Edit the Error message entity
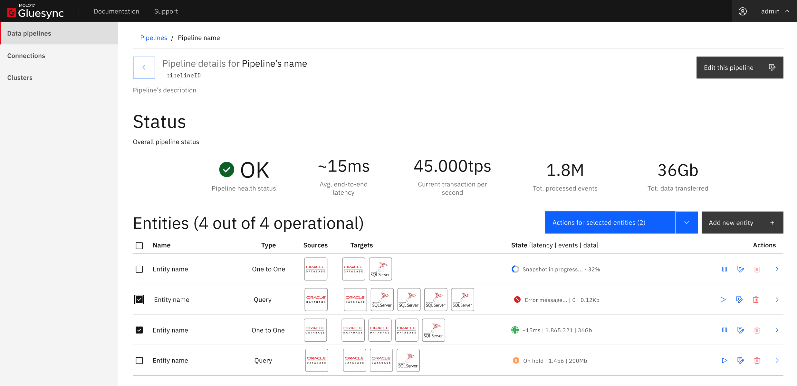 (739, 300)
